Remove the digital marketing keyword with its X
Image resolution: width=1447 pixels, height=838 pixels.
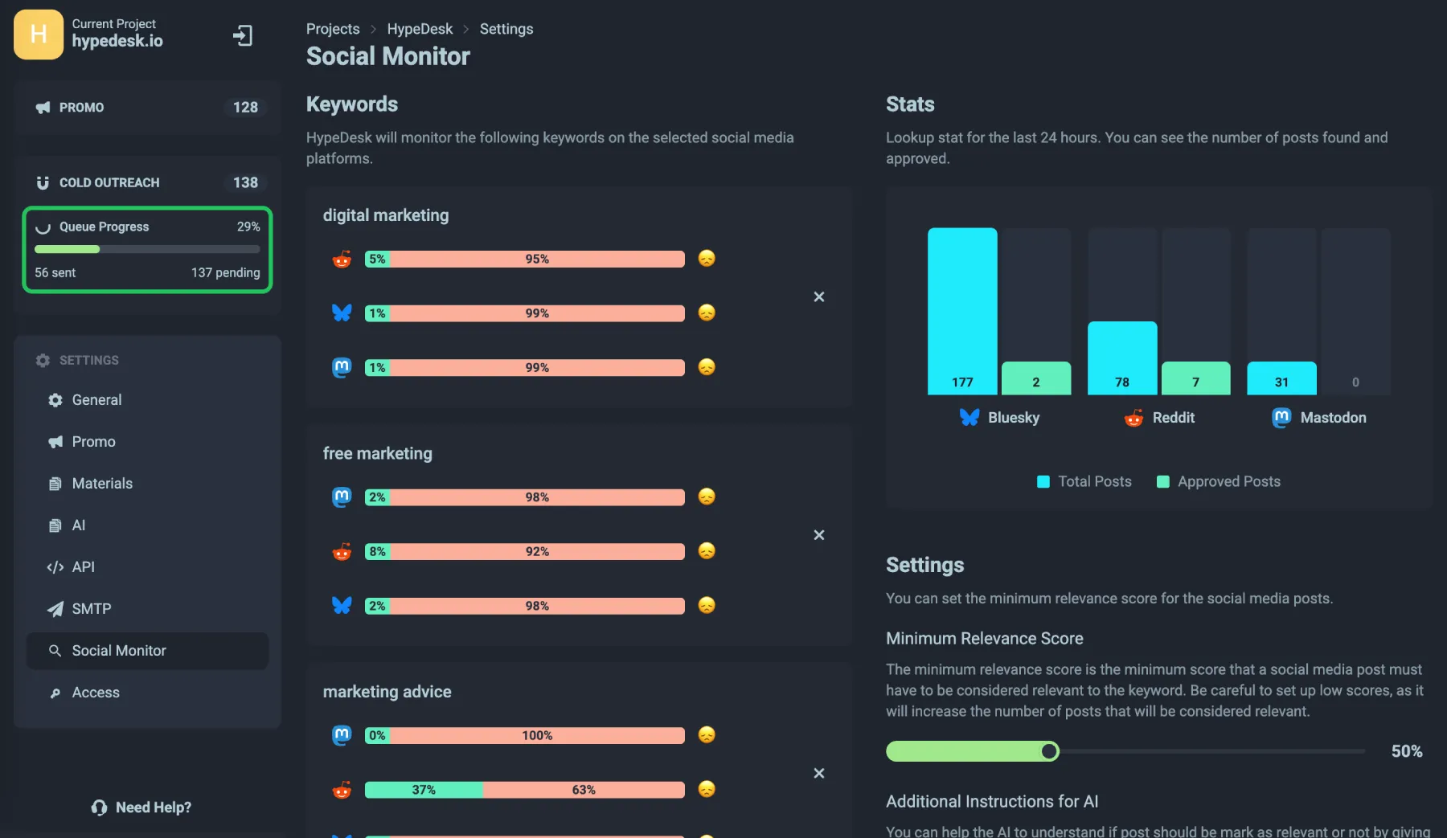818,296
